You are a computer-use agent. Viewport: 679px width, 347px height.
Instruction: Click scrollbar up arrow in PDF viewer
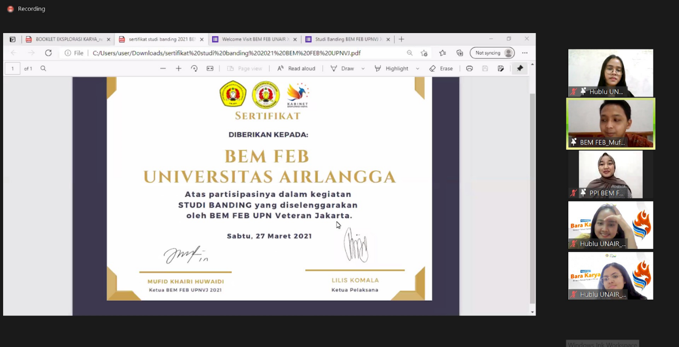tap(532, 64)
